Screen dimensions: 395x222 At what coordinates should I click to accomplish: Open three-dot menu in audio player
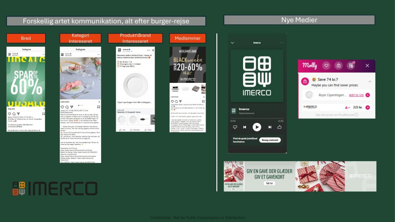(281, 42)
